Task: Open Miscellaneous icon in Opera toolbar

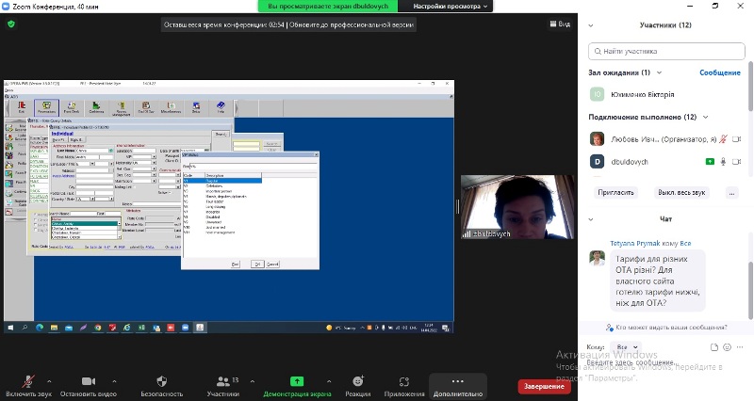Action: (171, 107)
